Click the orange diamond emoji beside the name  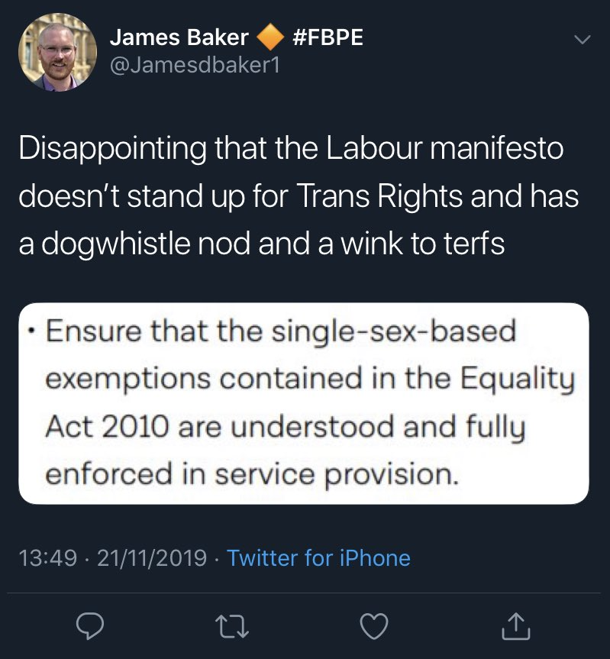[x=269, y=37]
